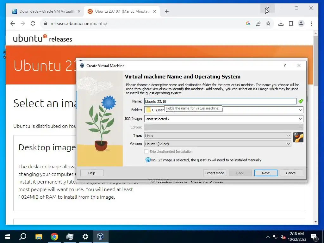Open Chrome profile avatar
The height and width of the screenshot is (243, 324).
tap(301, 23)
